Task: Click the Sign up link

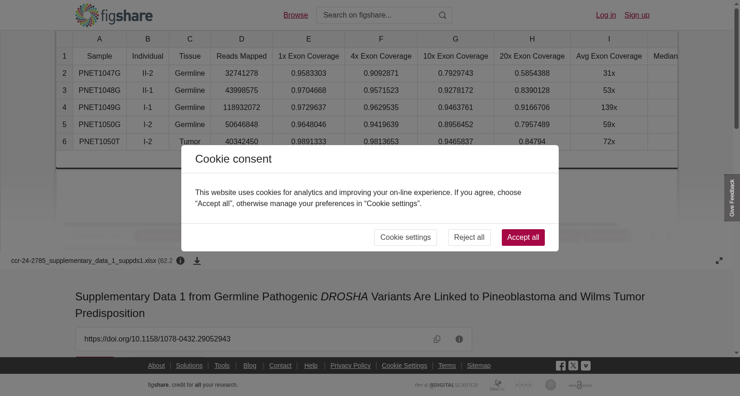Action: point(637,15)
